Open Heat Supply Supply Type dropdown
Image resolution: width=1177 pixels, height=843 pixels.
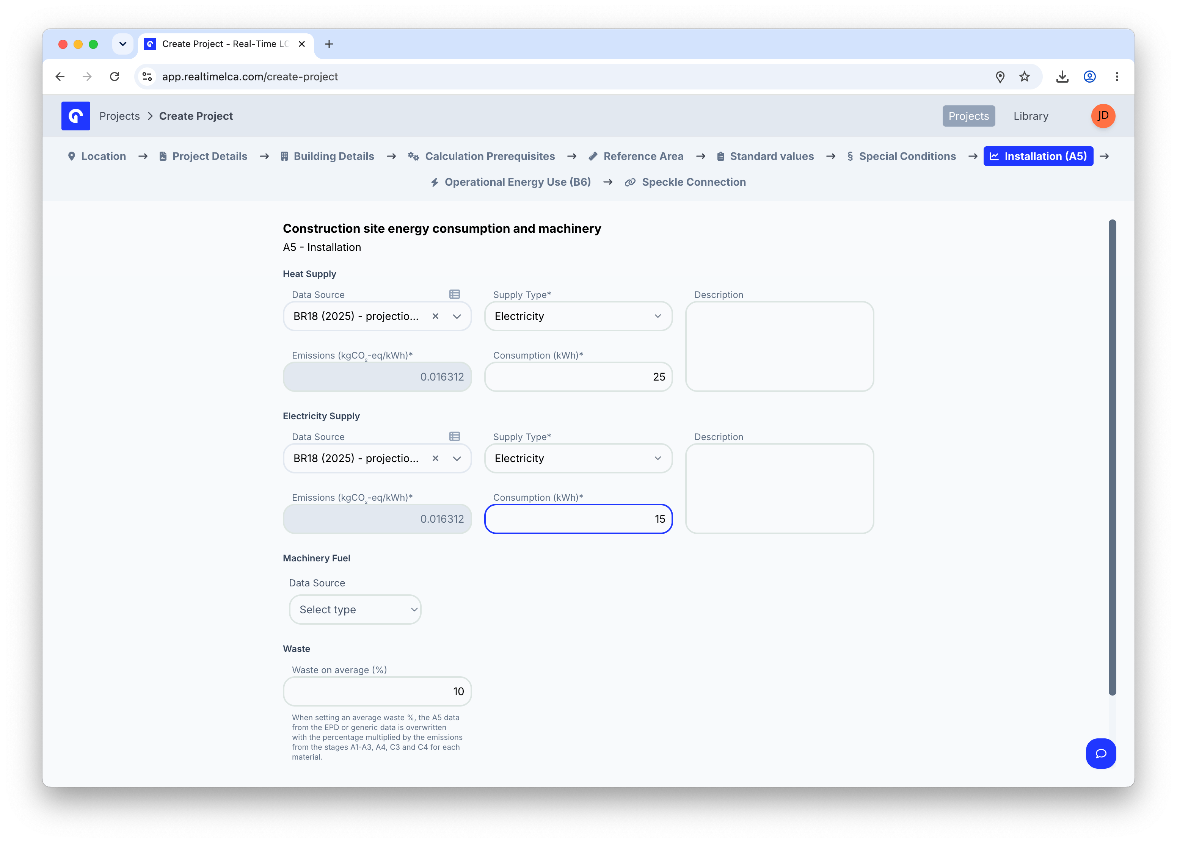coord(578,316)
